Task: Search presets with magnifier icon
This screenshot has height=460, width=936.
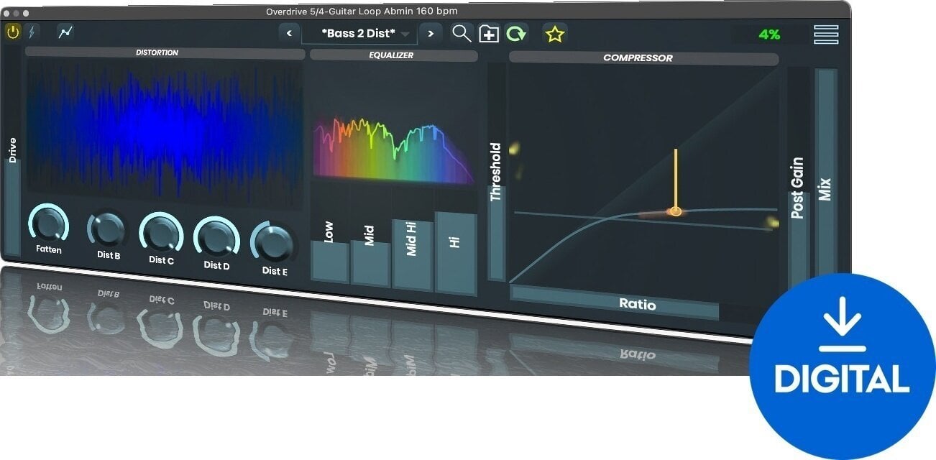Action: point(462,33)
